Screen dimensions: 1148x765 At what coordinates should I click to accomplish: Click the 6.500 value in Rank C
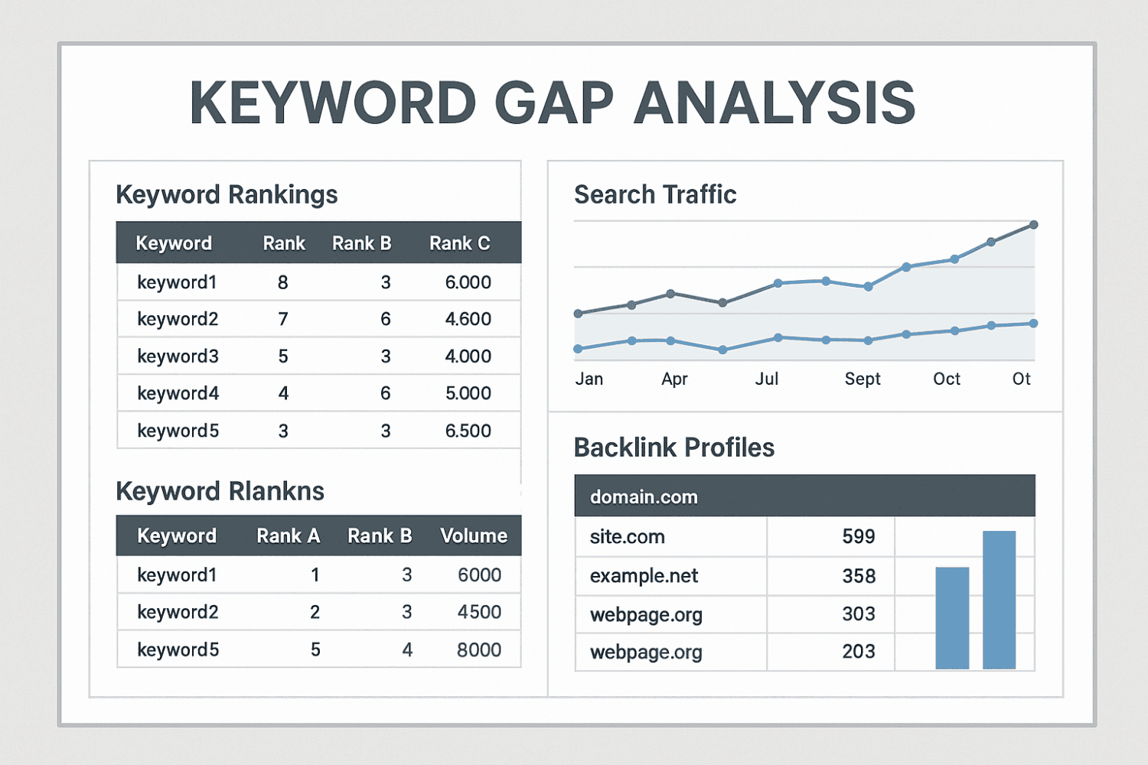click(468, 431)
